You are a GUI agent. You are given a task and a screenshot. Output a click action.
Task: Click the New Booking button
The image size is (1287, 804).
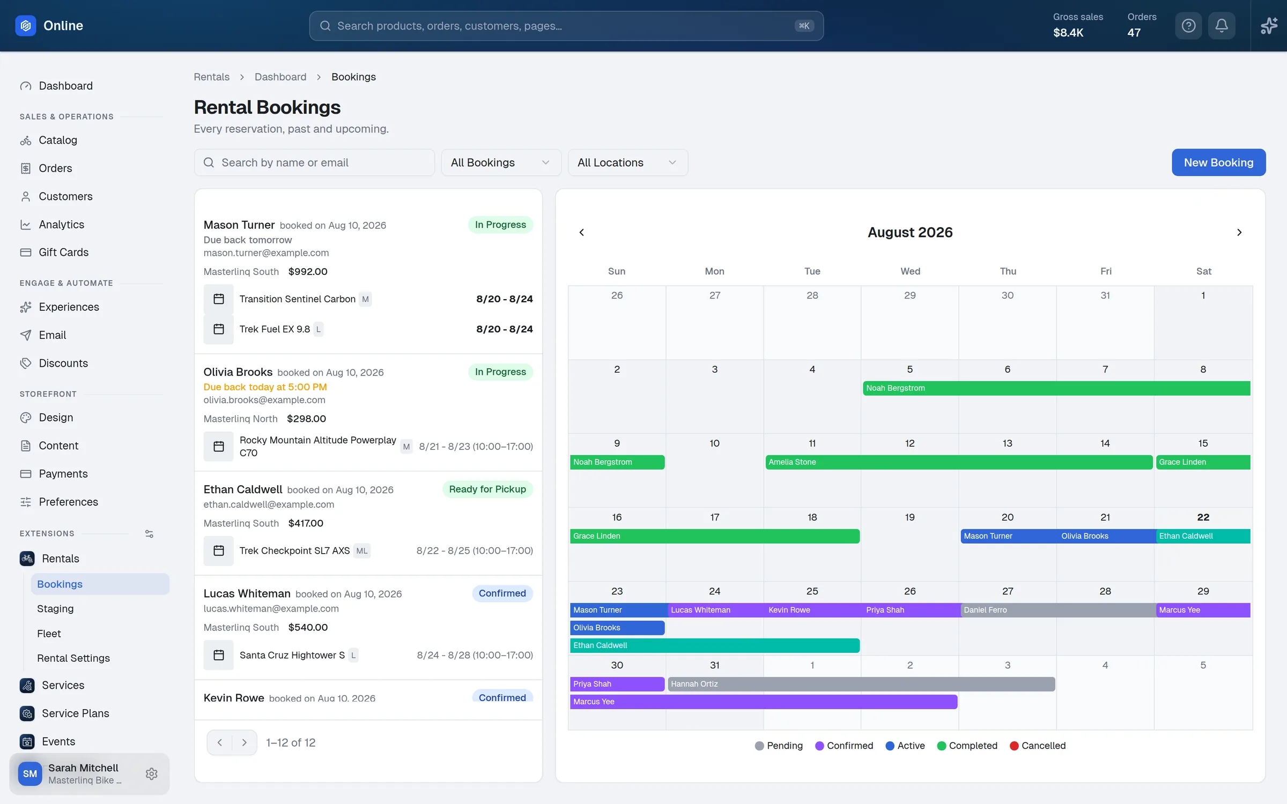click(1218, 162)
